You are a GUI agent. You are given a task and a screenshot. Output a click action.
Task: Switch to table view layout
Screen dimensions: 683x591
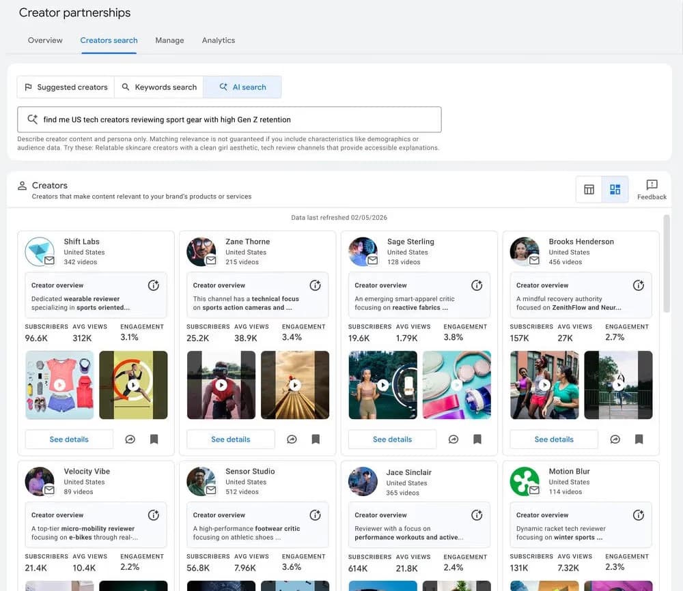coord(589,189)
